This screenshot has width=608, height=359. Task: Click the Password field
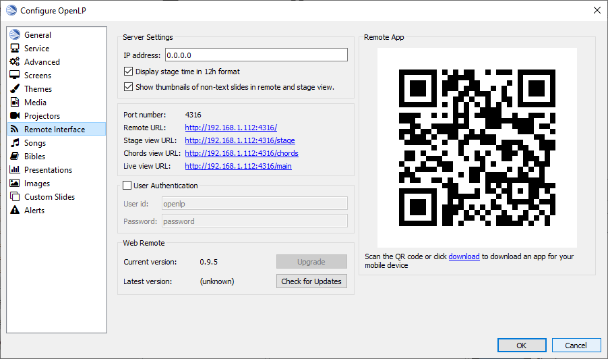254,221
